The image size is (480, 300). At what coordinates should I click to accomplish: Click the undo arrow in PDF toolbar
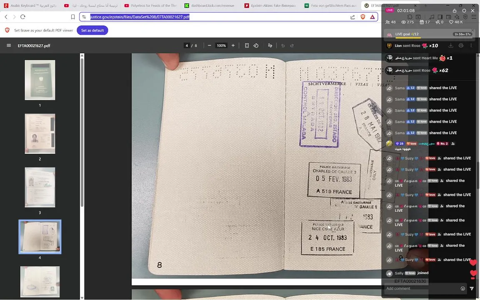[x=283, y=45]
